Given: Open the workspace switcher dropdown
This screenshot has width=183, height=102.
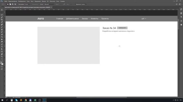Looking at the screenshot, I should tap(180, 4).
